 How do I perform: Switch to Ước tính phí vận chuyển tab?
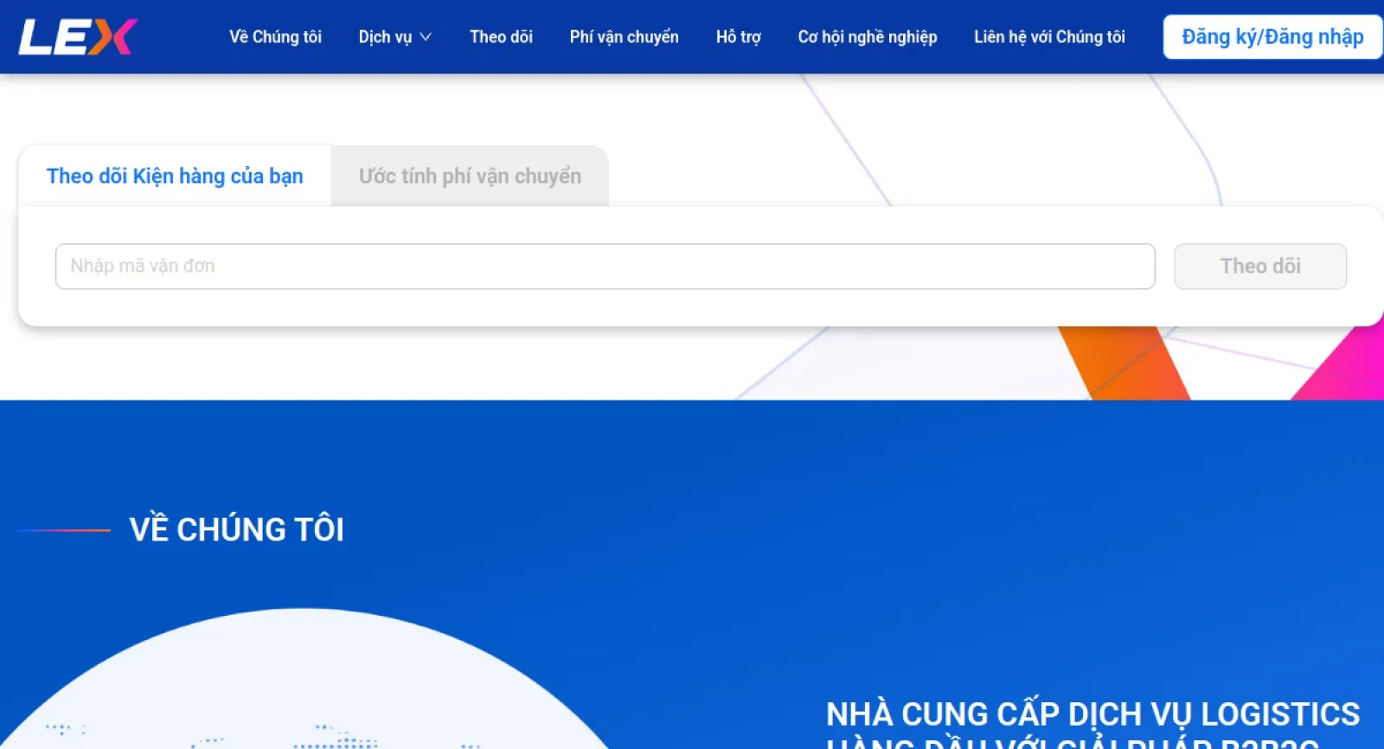click(x=470, y=176)
